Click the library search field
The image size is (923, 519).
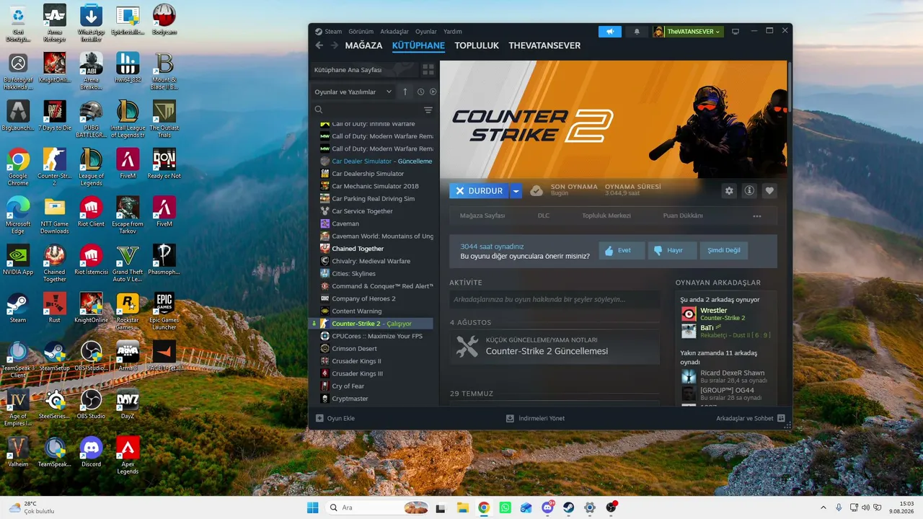pyautogui.click(x=368, y=110)
